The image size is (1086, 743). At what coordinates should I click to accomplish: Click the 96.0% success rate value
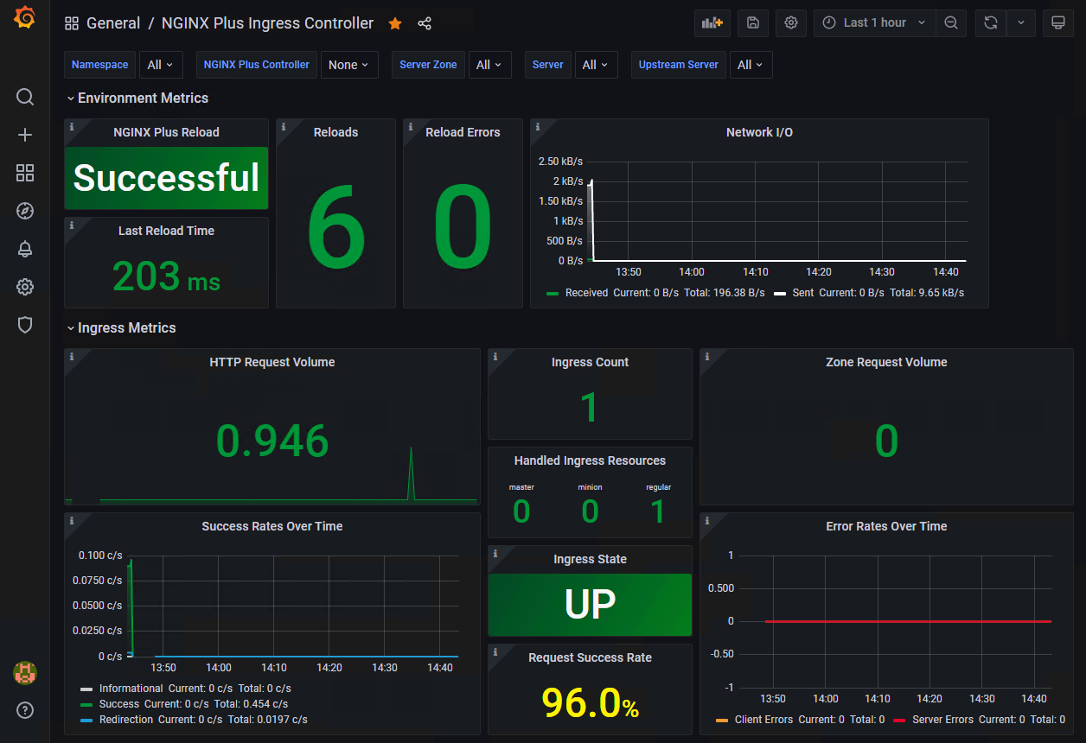pyautogui.click(x=590, y=702)
